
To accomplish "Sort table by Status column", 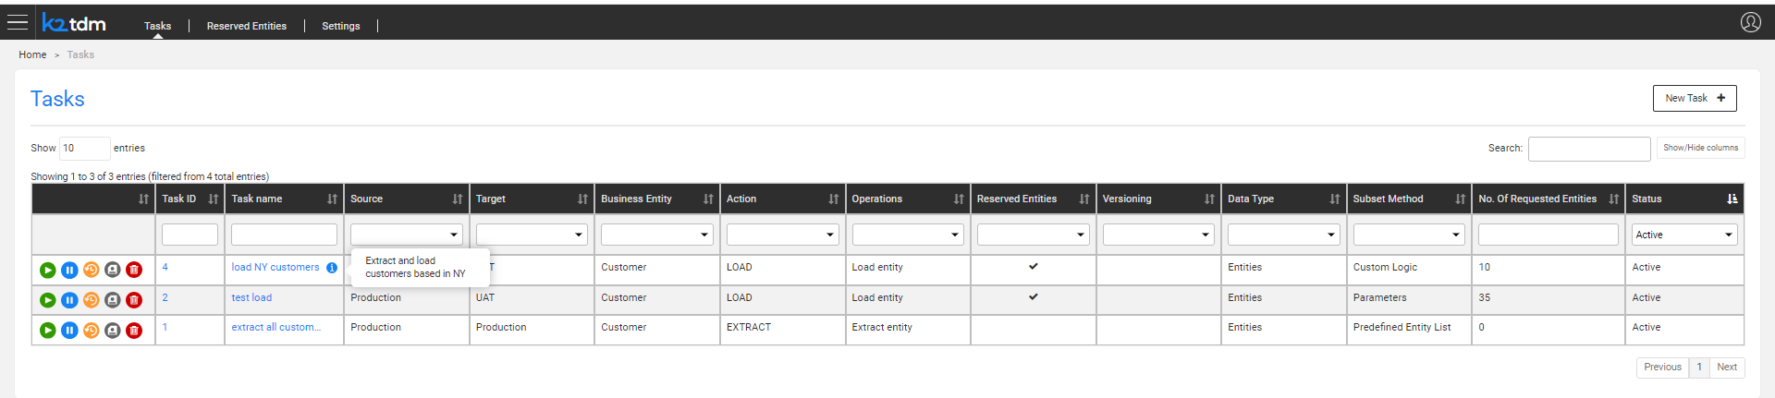I will tap(1732, 199).
